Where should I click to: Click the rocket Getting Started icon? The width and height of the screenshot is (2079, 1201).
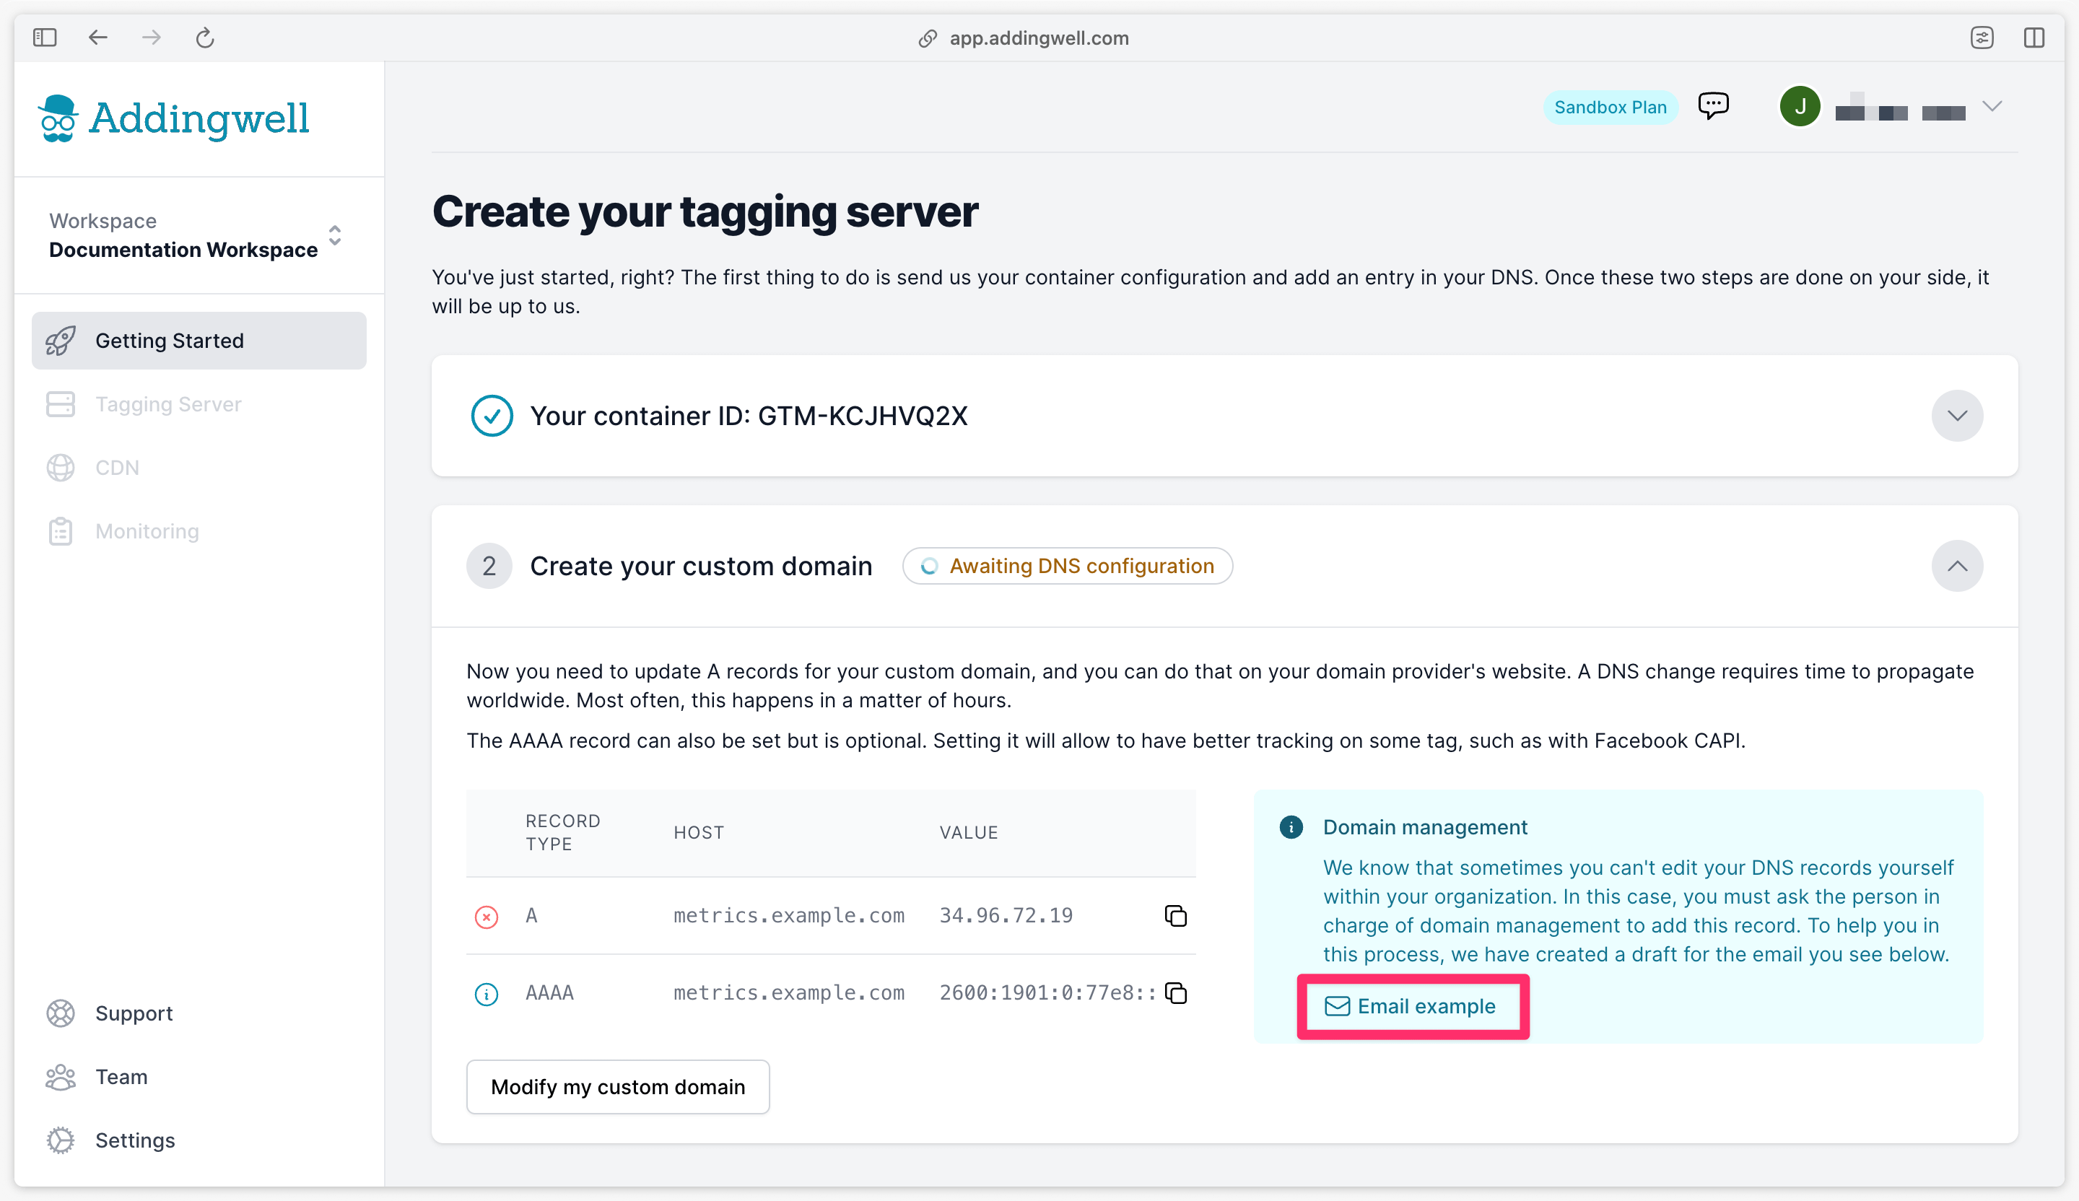point(60,340)
